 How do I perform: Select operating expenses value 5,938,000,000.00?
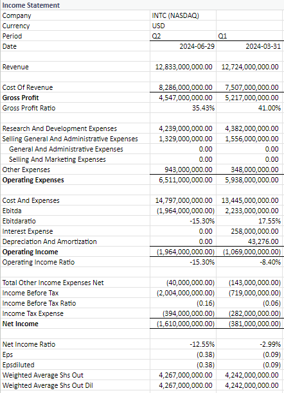pyautogui.click(x=252, y=180)
